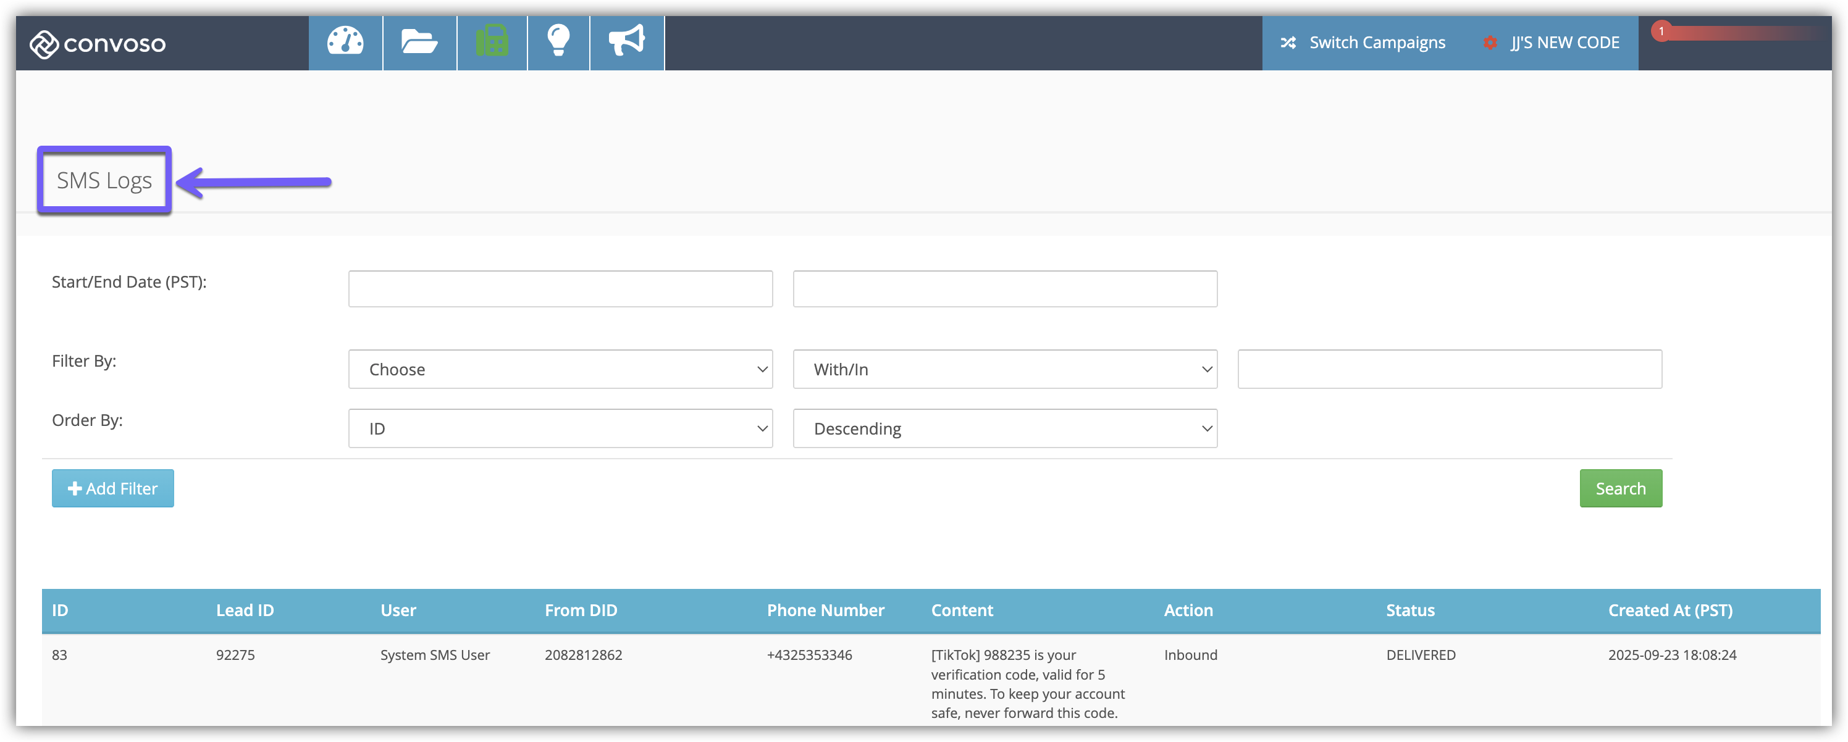Click the open folder icon in navbar
The height and width of the screenshot is (742, 1848).
coord(419,41)
